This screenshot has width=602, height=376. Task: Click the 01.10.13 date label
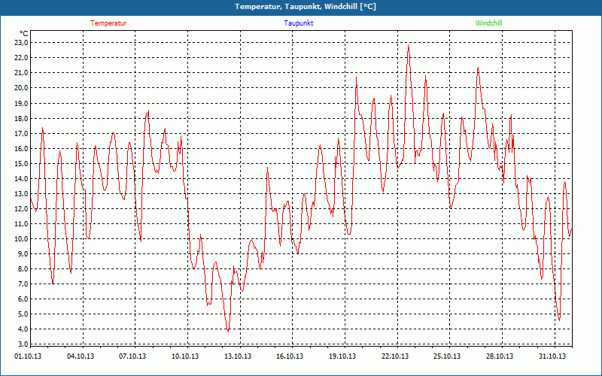28,356
